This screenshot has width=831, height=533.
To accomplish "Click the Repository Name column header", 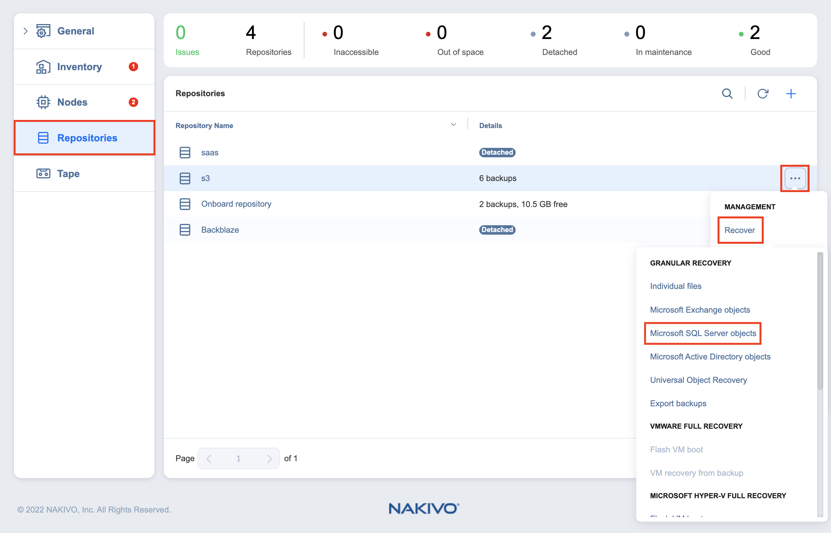I will (204, 126).
